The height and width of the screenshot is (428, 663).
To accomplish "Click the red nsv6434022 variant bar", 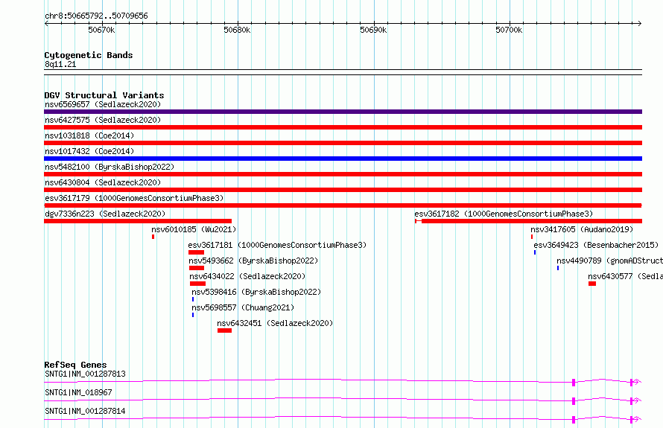I will tap(197, 284).
